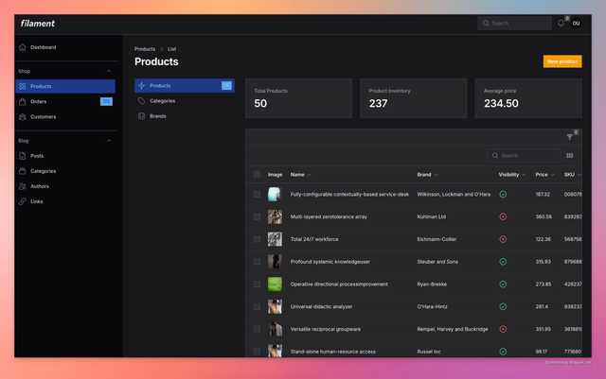Screen dimensions: 606x379
Task: Click the magnifier icon in table search
Action: (495, 156)
